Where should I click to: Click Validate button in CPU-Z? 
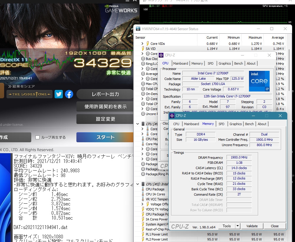click(x=252, y=226)
